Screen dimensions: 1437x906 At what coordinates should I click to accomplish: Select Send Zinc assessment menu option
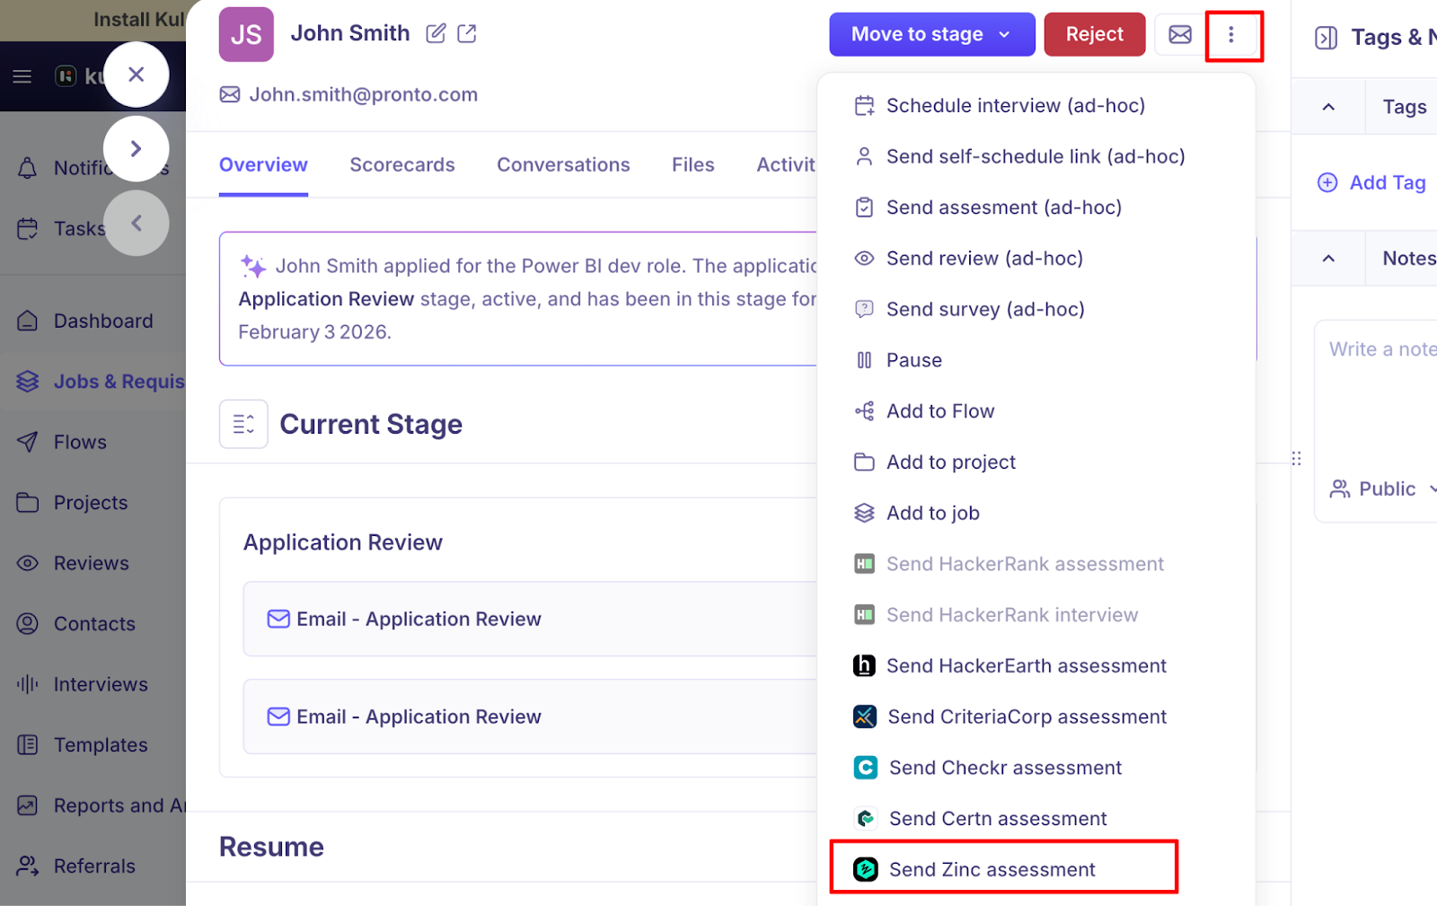[x=992, y=869]
